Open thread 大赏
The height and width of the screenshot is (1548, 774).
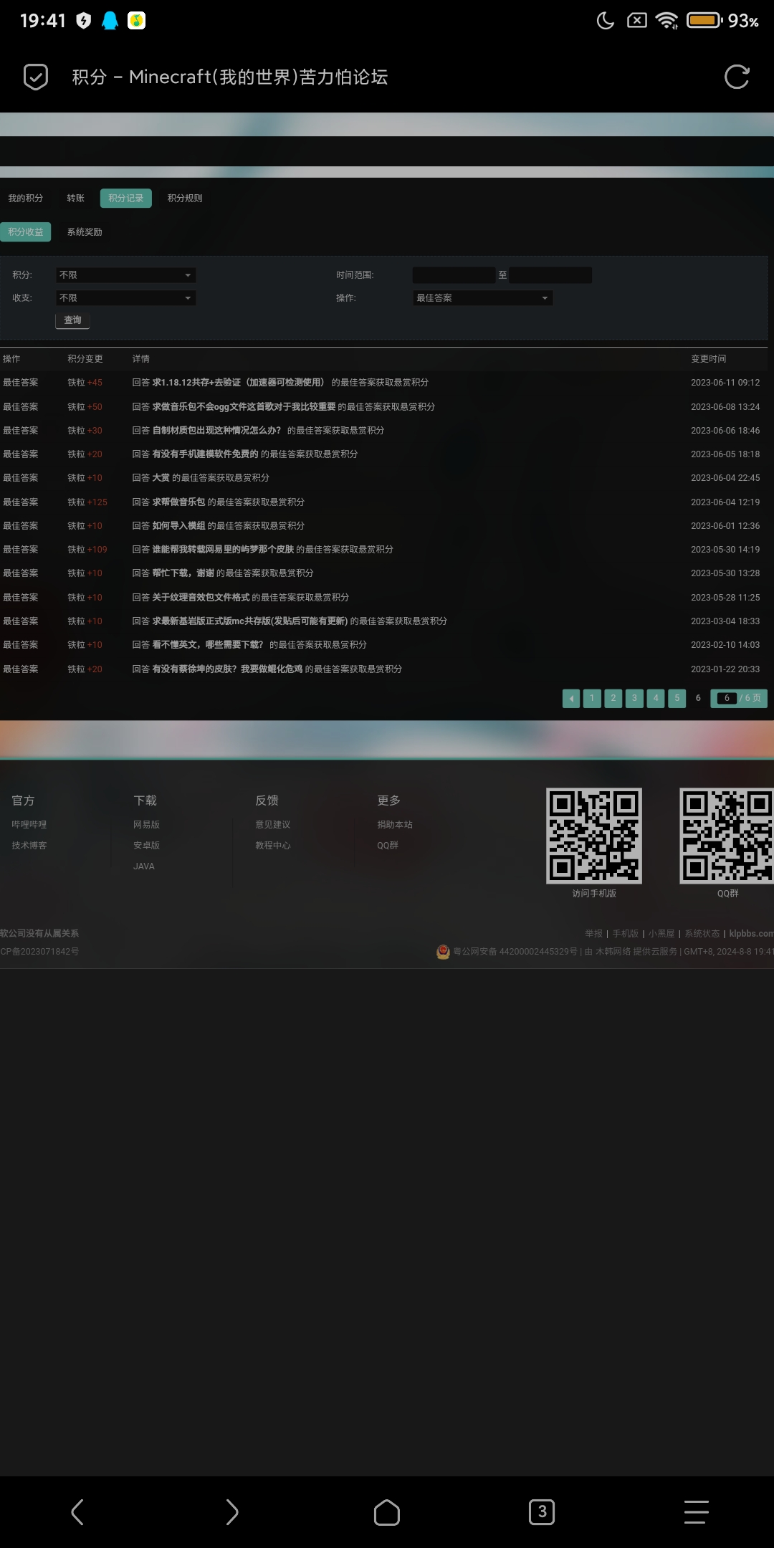click(x=161, y=478)
